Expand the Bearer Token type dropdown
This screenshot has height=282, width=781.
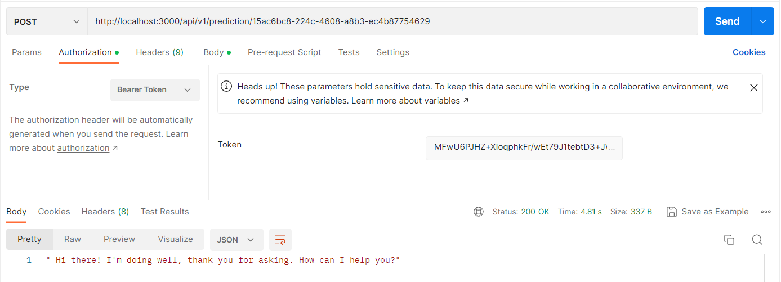[155, 90]
